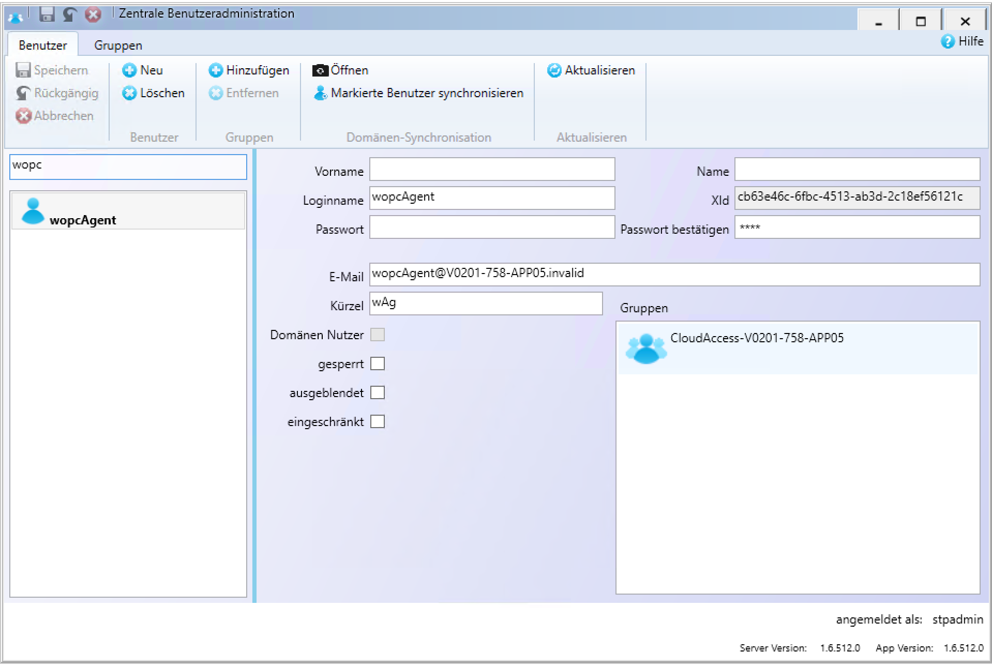
Task: Click the Passwort bestätigen field
Action: pyautogui.click(x=857, y=227)
